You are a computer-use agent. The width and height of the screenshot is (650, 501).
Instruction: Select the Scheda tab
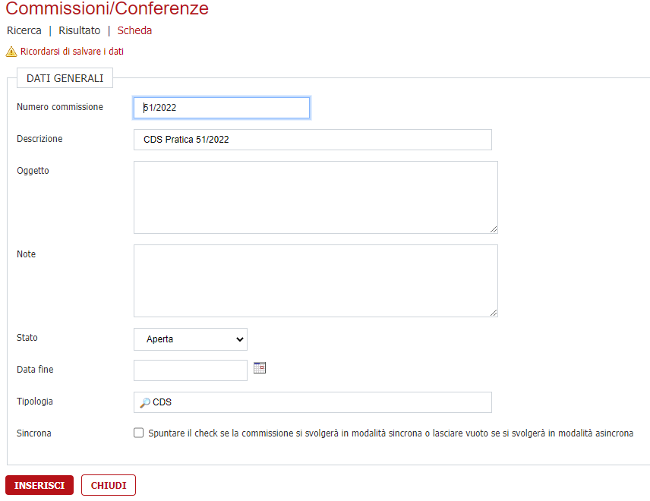[134, 31]
